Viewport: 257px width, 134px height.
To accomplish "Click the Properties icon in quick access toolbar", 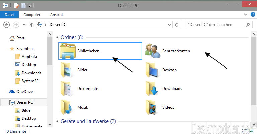I will tap(16, 6).
